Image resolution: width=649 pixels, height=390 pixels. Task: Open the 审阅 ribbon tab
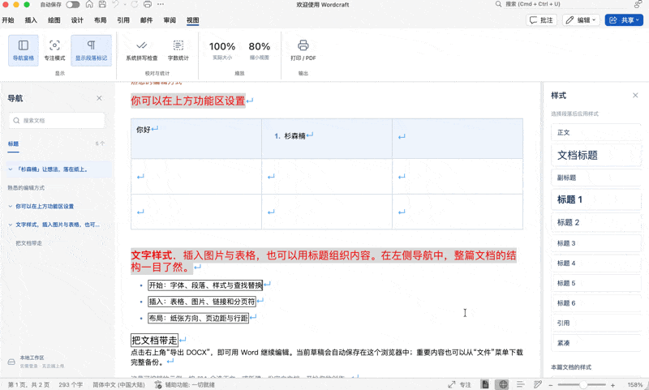[x=170, y=19]
